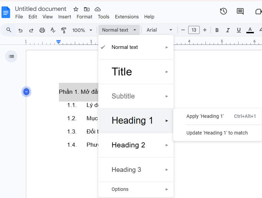The height and width of the screenshot is (198, 262).
Task: Open the Insert menu
Action: (65, 17)
